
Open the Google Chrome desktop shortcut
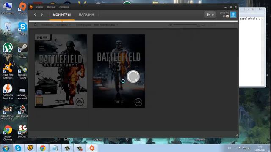pos(8,133)
